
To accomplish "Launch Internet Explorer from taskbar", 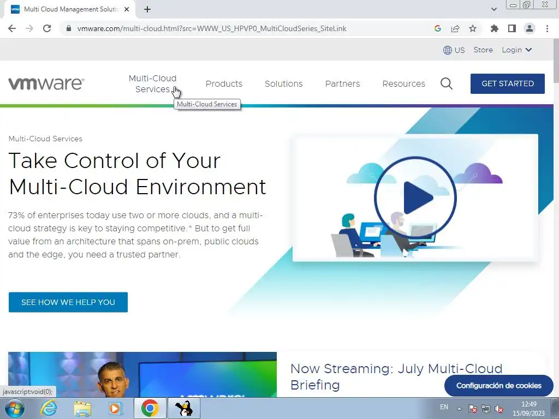I will pyautogui.click(x=48, y=408).
